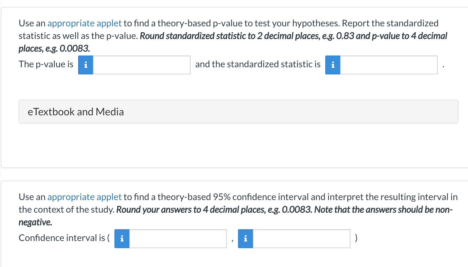Click the "and the standardized statistic is" label
Screen dimensions: 468x267
tap(258, 64)
